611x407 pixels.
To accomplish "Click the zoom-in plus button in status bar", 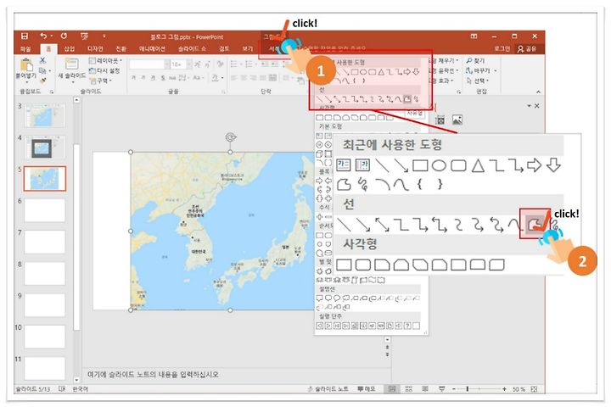I will pyautogui.click(x=504, y=388).
